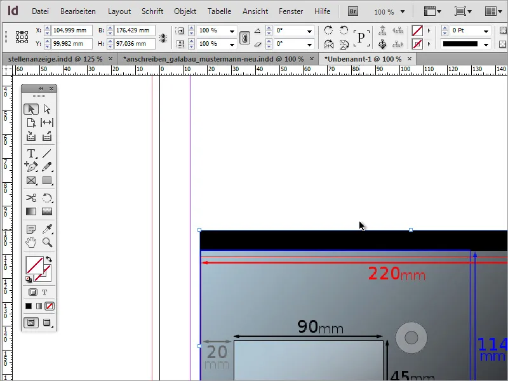Select container icon in control bar
Viewport: 508px width, 381px height.
[383, 30]
